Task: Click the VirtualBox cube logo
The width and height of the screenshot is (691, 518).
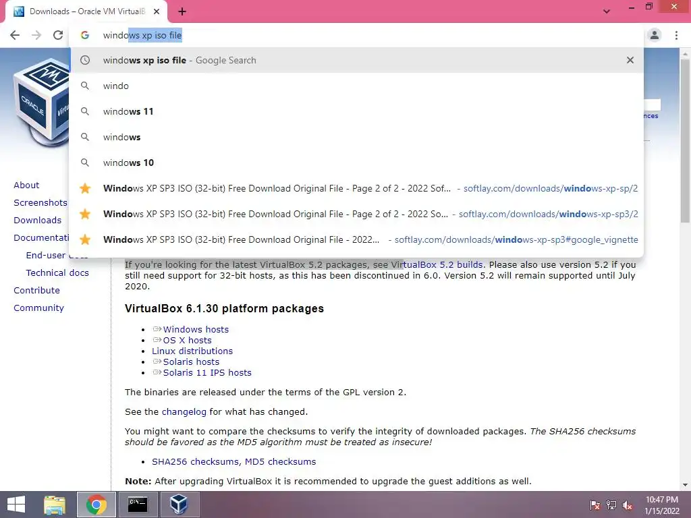Action: click(41, 103)
